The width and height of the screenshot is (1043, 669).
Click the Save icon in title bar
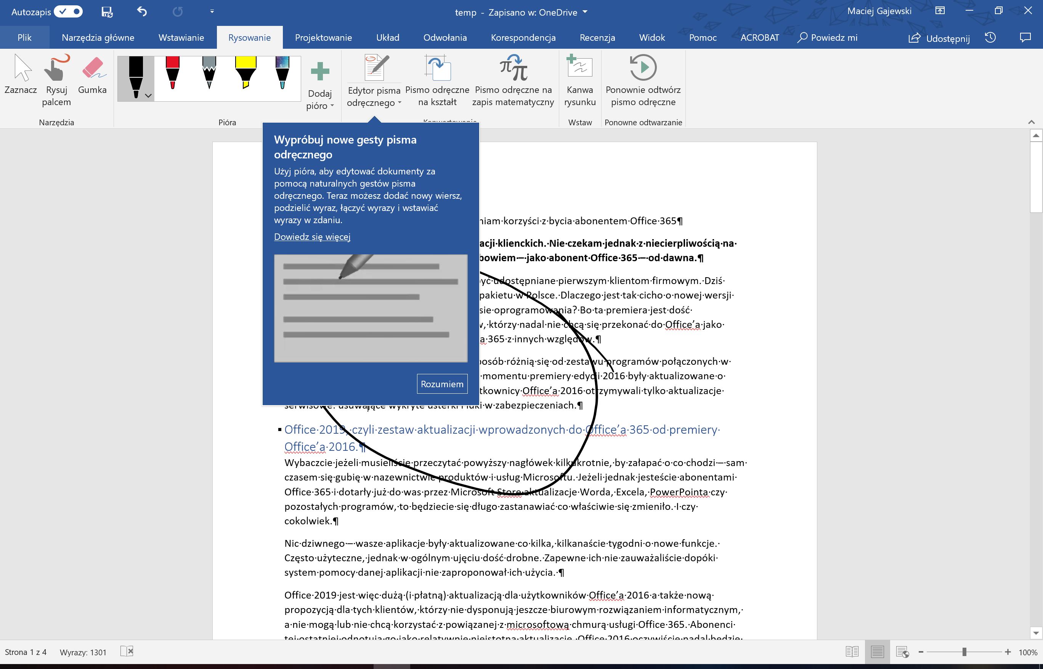coord(107,12)
